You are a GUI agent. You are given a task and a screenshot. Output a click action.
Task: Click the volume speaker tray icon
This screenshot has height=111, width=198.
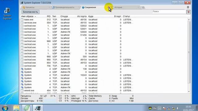click(178, 108)
